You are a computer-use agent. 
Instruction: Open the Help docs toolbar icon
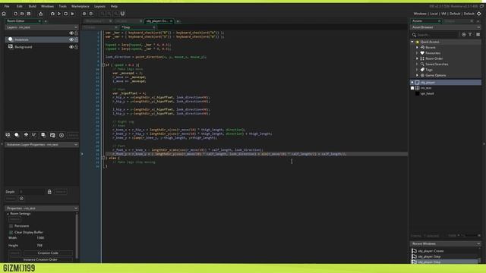91,14
